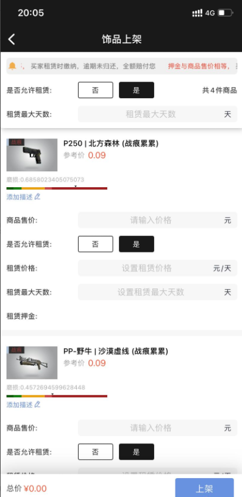Image resolution: width=242 pixels, height=497 pixels.
Task: Tap the pencil icon beside PP-野牛 添加描述
Action: tap(37, 404)
